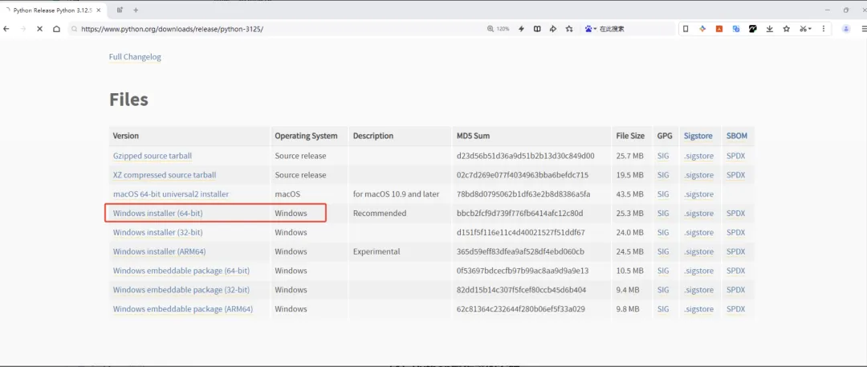Open the tab list icon beside new tab
867x367 pixels.
(x=120, y=10)
